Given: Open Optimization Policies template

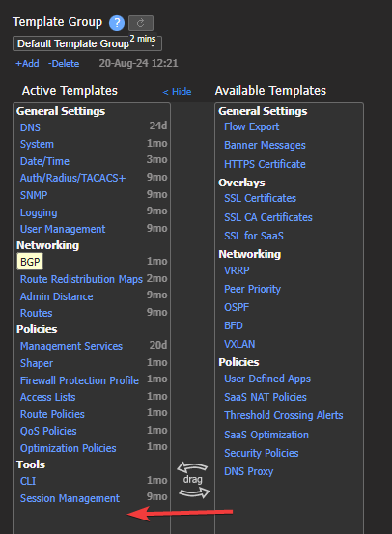Looking at the screenshot, I should click(x=69, y=448).
